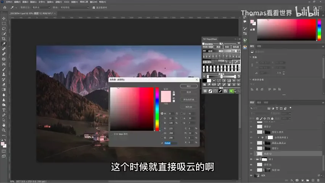Filter layers by adjustment layer icon
Screen dimensions: 325x183
pyautogui.click(x=273, y=108)
